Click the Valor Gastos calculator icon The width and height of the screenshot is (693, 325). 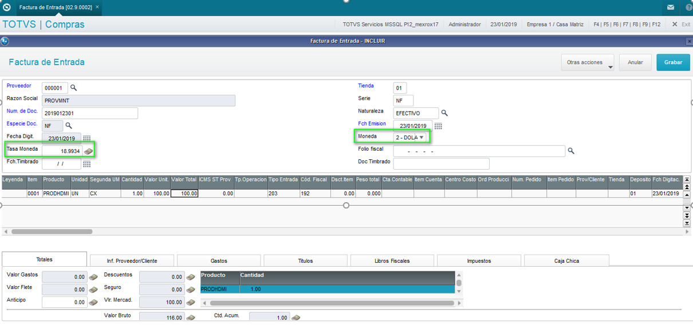[x=93, y=277]
